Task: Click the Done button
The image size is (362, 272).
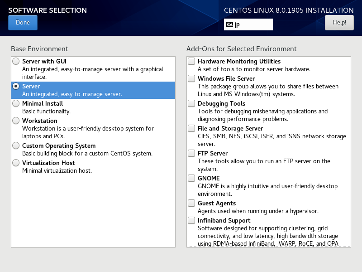Action: (x=23, y=22)
